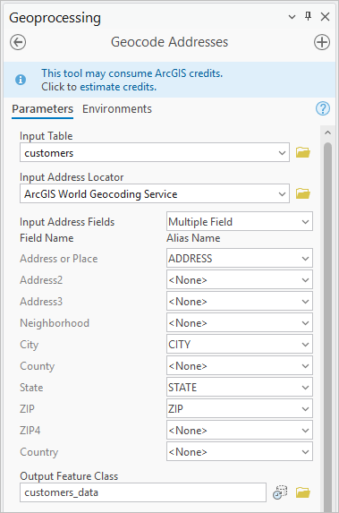Open the State field dropdown
Screen dimensions: 339x513
[x=240, y=388]
